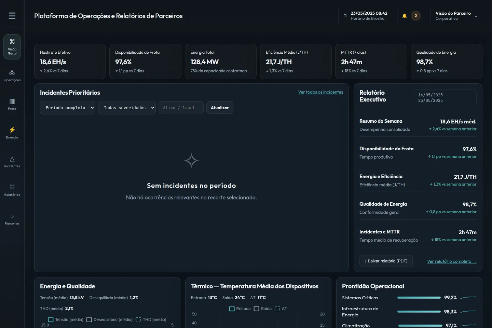Open the notification count badge
The height and width of the screenshot is (328, 492).
pyautogui.click(x=416, y=16)
